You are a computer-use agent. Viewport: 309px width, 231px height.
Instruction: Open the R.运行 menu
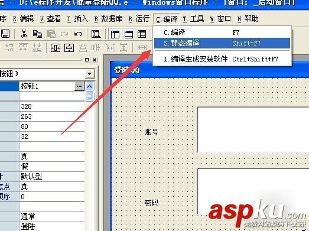click(139, 19)
